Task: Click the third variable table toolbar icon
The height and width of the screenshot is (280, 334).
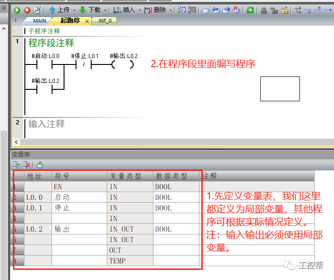Action: click(40, 165)
